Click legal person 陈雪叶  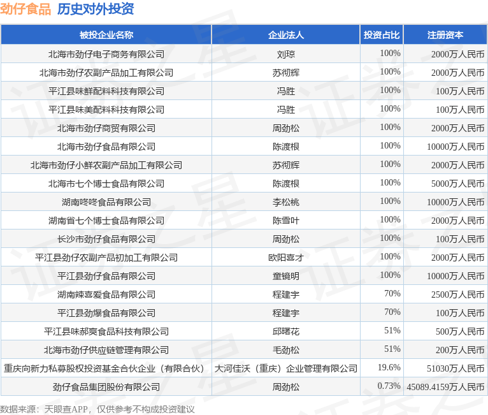(285, 221)
